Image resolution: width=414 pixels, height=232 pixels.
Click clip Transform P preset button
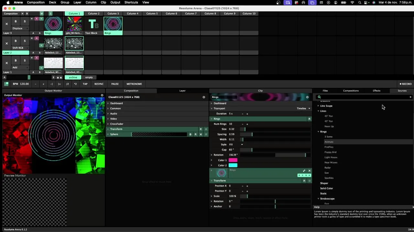[x=304, y=181]
